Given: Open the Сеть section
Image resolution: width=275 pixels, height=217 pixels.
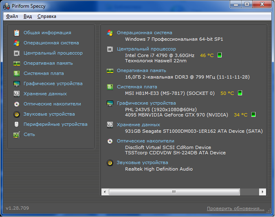Looking at the screenshot, I should point(29,134).
